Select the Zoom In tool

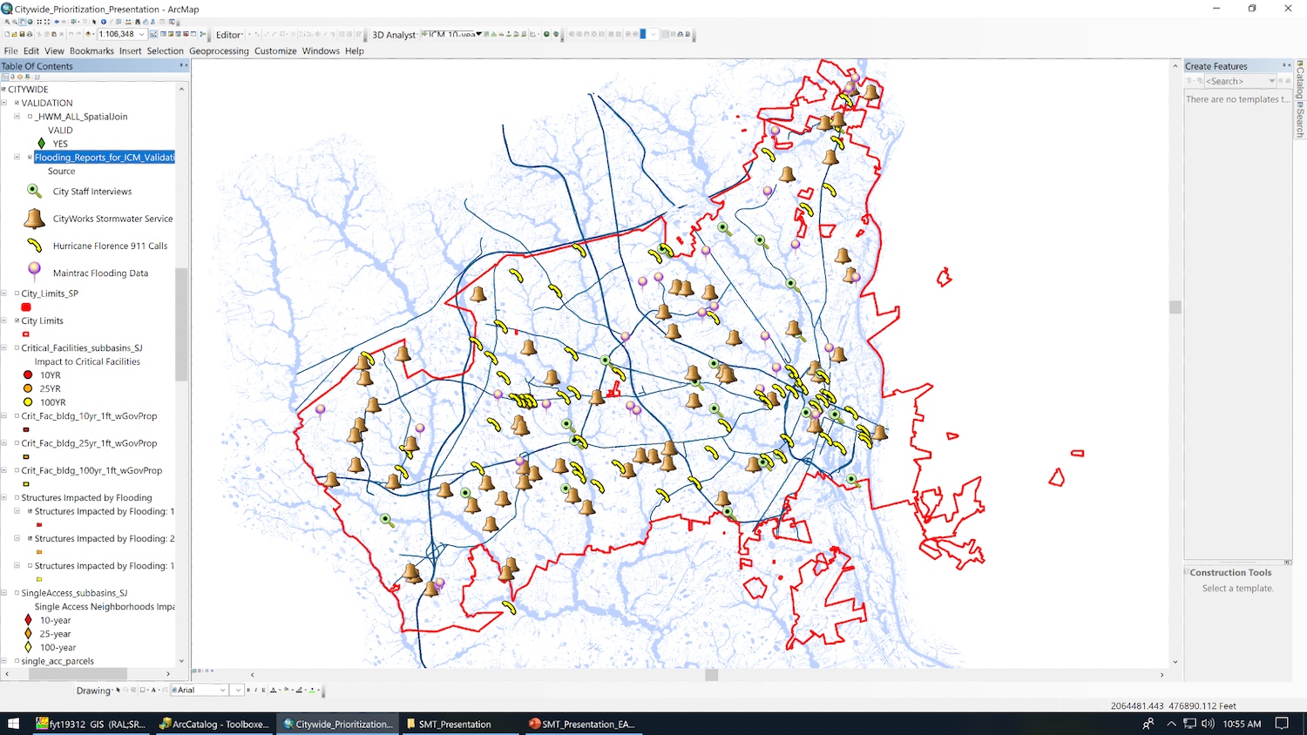point(8,22)
